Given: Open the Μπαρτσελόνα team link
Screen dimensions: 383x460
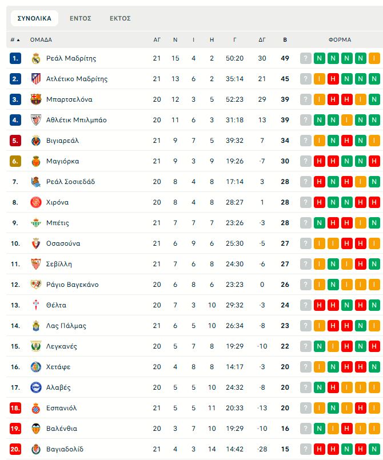Looking at the screenshot, I should pyautogui.click(x=69, y=99).
